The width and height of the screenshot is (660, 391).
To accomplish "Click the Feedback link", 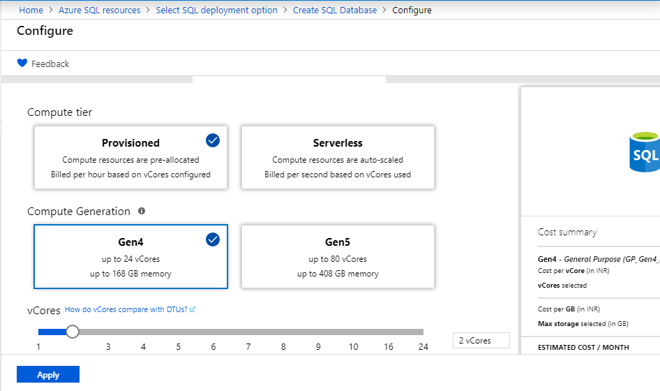I will (50, 64).
